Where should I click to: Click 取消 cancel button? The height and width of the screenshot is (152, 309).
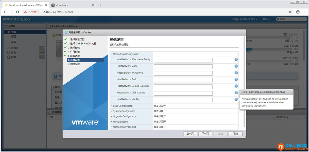point(236,134)
